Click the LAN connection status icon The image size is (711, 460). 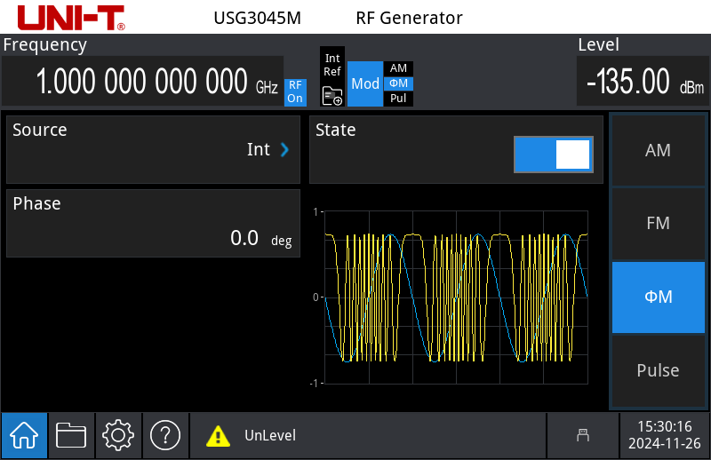coord(583,435)
